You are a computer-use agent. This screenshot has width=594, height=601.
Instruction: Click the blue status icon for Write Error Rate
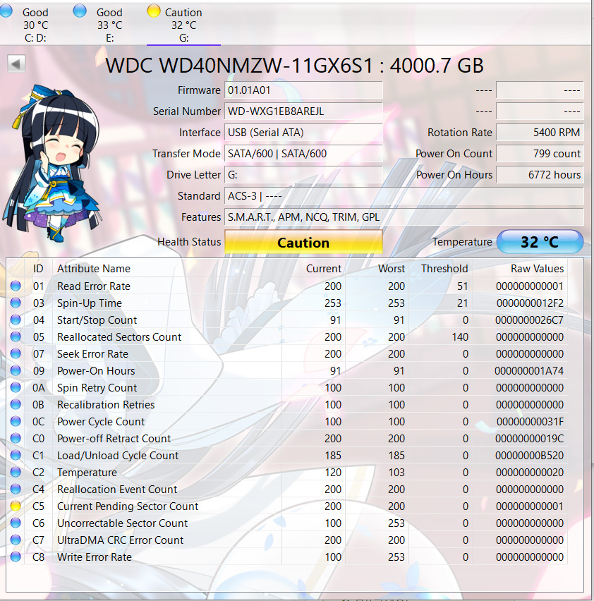[16, 557]
